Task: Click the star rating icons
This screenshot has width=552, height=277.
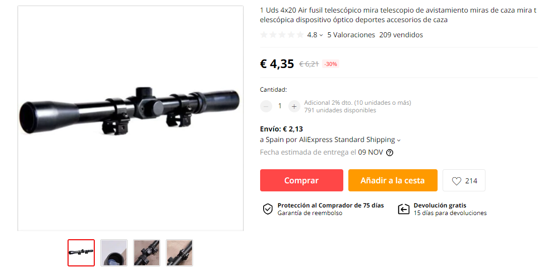Action: click(282, 35)
